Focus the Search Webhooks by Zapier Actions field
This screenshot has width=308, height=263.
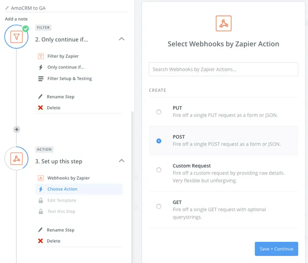pyautogui.click(x=224, y=69)
